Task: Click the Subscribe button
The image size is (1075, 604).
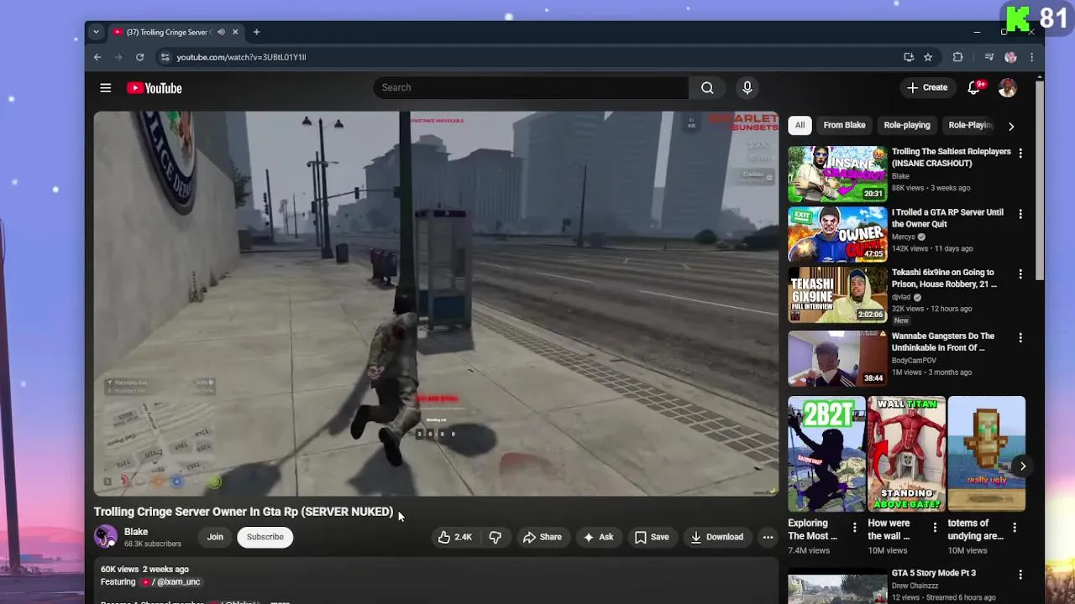Action: coord(265,537)
